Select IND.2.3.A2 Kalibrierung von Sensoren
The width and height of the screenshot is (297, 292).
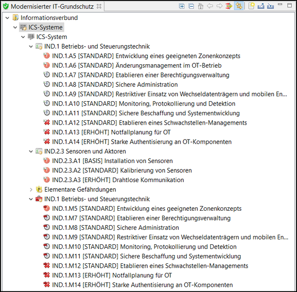122,170
